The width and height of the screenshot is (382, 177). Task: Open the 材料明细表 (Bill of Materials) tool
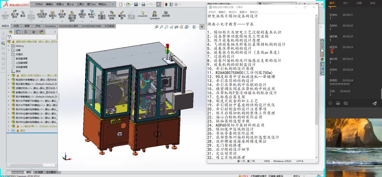[x=112, y=15]
